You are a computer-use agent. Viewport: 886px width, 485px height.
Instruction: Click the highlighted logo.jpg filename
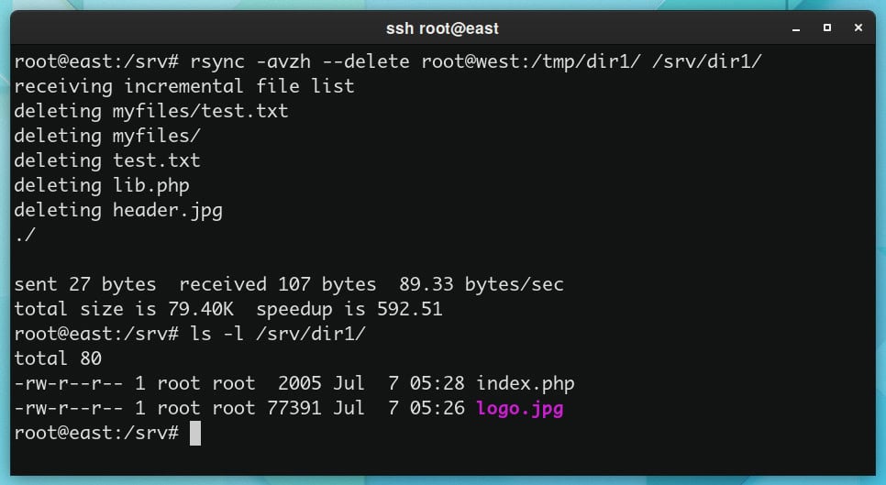(x=520, y=408)
